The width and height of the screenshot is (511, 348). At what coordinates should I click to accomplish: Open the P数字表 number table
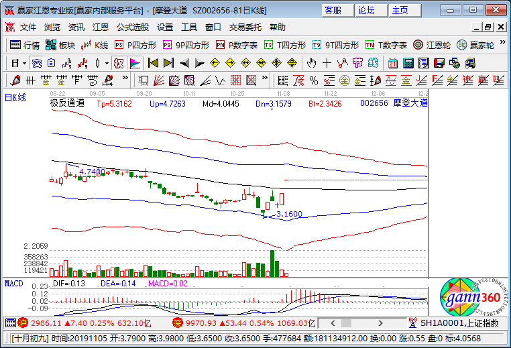[237, 45]
